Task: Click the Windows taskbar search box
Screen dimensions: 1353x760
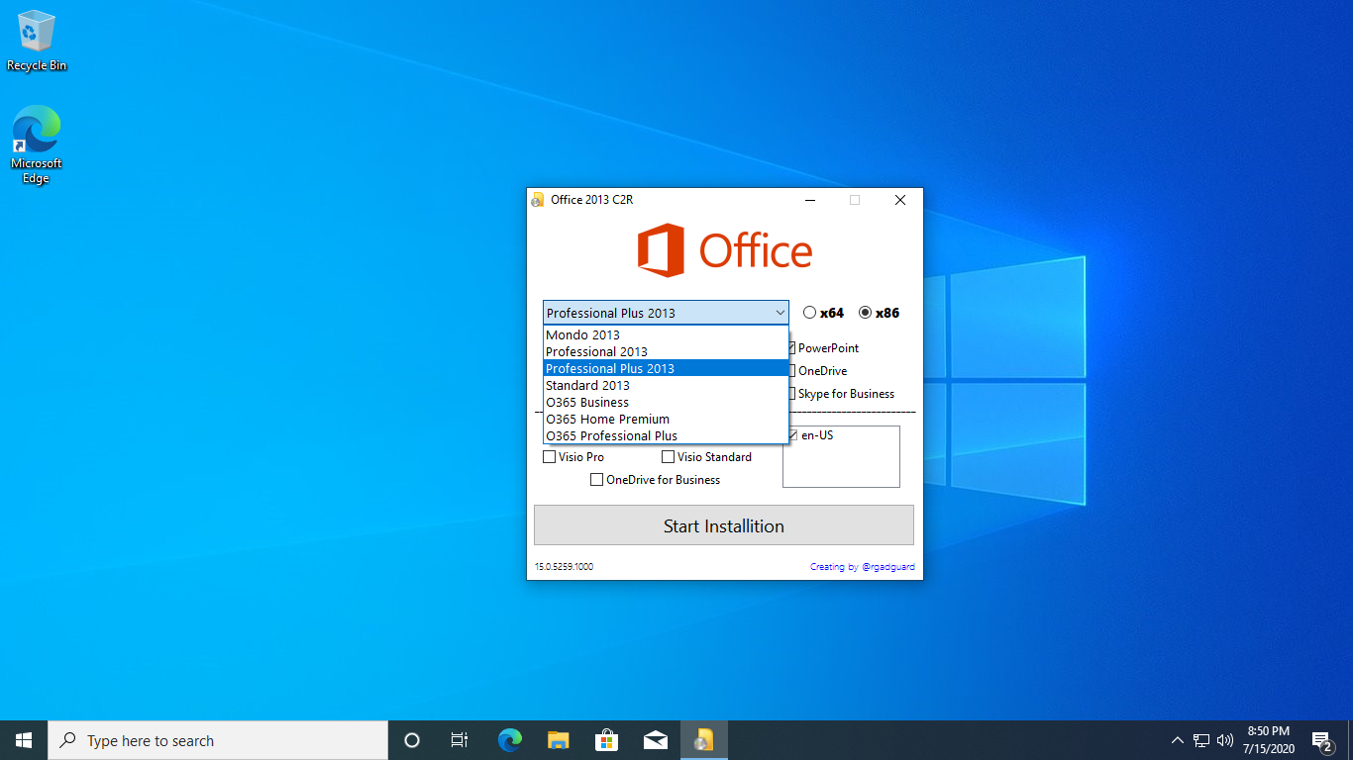Action: pos(218,740)
